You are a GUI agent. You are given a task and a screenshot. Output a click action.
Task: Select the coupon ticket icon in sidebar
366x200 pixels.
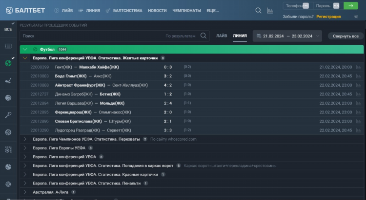(8, 46)
